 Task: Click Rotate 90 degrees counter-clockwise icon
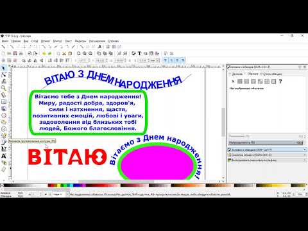24,60
